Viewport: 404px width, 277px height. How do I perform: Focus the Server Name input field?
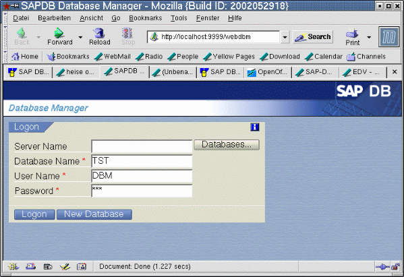[x=142, y=146]
